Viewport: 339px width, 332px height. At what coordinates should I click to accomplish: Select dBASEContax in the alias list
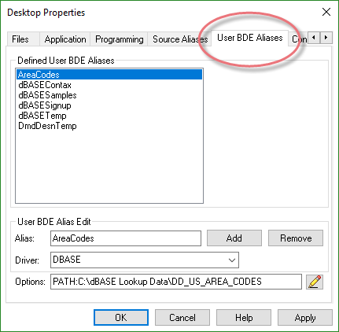point(45,85)
